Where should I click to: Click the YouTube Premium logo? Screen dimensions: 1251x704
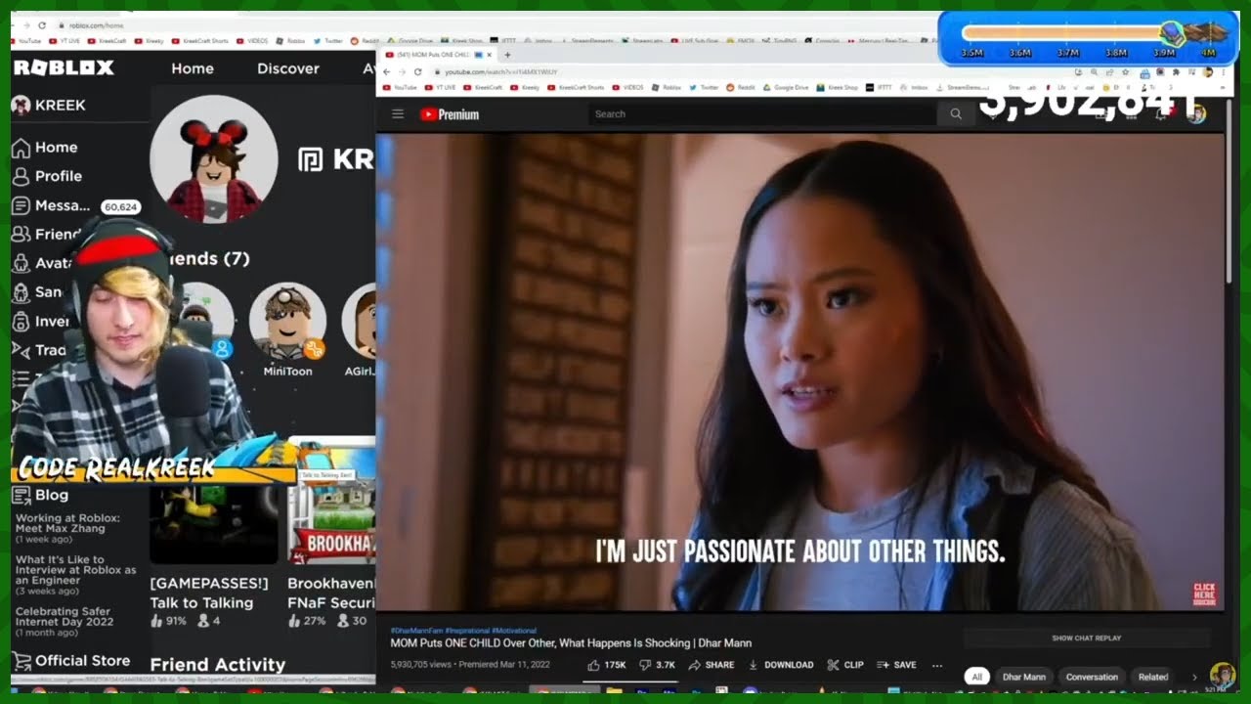tap(450, 114)
